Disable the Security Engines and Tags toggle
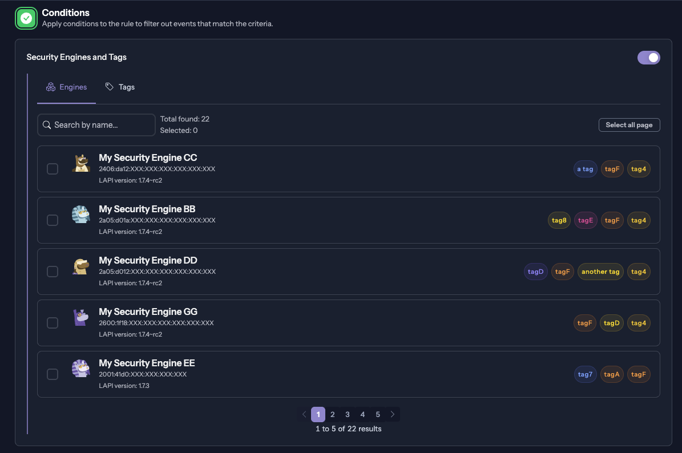This screenshot has width=682, height=453. pos(648,58)
